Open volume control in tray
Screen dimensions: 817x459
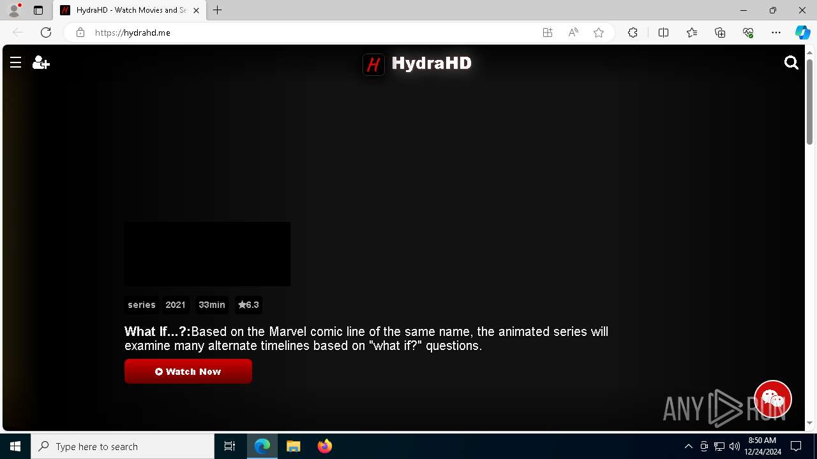[x=735, y=446]
